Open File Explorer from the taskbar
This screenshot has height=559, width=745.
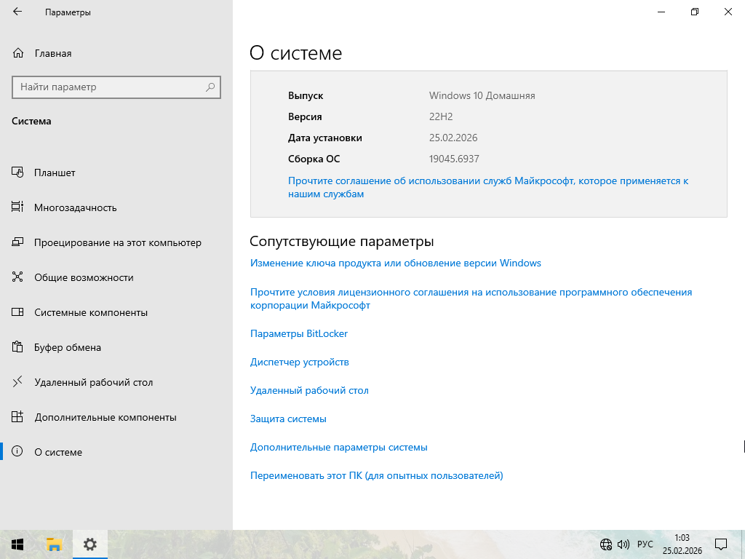[x=53, y=544]
